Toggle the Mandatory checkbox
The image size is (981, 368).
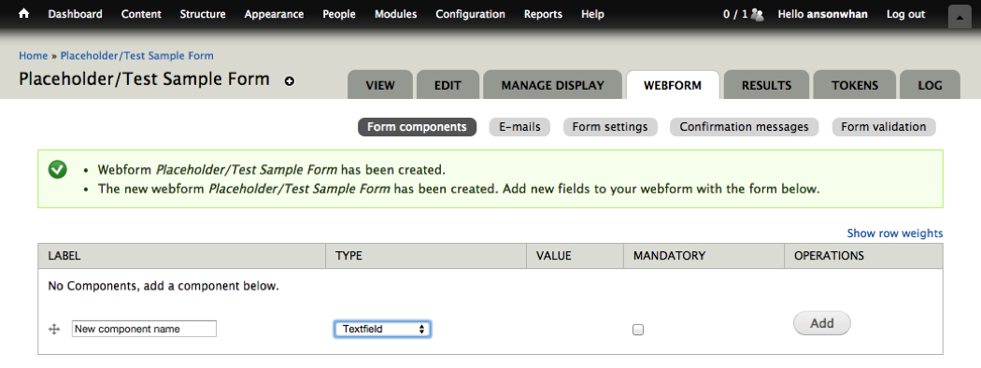pos(637,329)
